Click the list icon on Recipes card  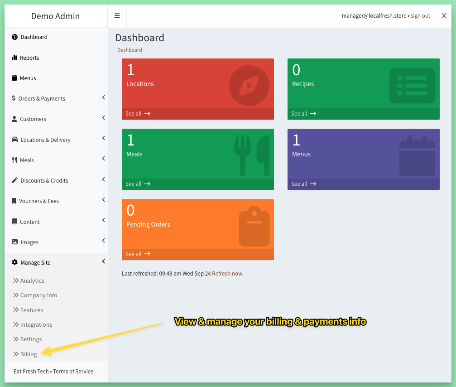pyautogui.click(x=413, y=86)
